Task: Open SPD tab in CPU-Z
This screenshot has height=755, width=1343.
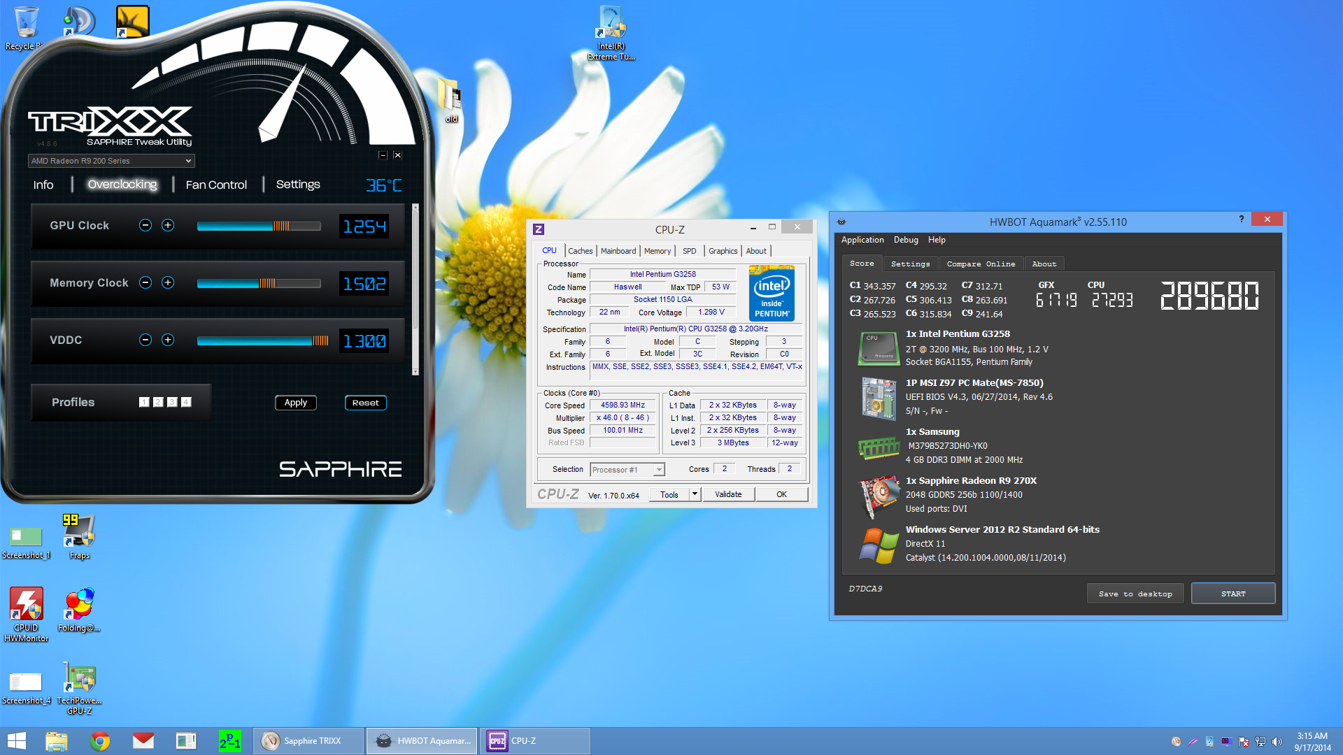Action: click(x=690, y=251)
